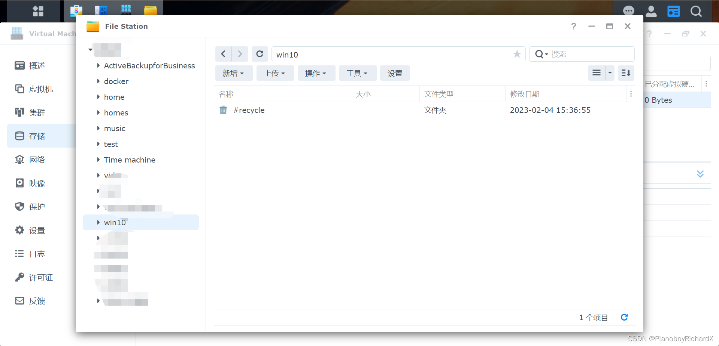Image resolution: width=719 pixels, height=346 pixels.
Task: Open 许可证 section in sidebar
Action: click(x=41, y=278)
